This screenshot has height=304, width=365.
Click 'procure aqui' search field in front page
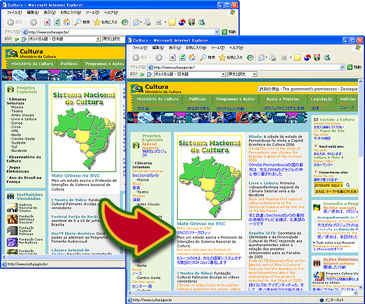pos(328,185)
